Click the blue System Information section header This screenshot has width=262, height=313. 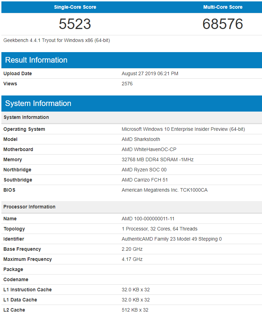[x=132, y=104]
